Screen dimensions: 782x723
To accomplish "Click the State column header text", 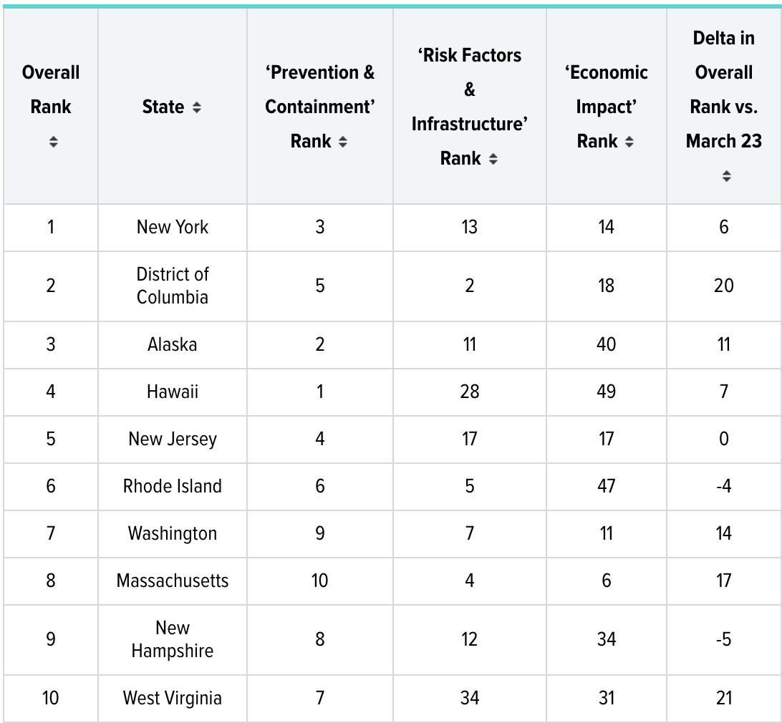I will point(163,107).
